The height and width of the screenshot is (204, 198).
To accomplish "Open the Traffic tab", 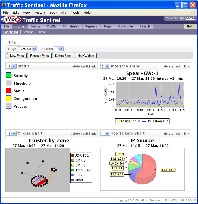I will 51,26.
